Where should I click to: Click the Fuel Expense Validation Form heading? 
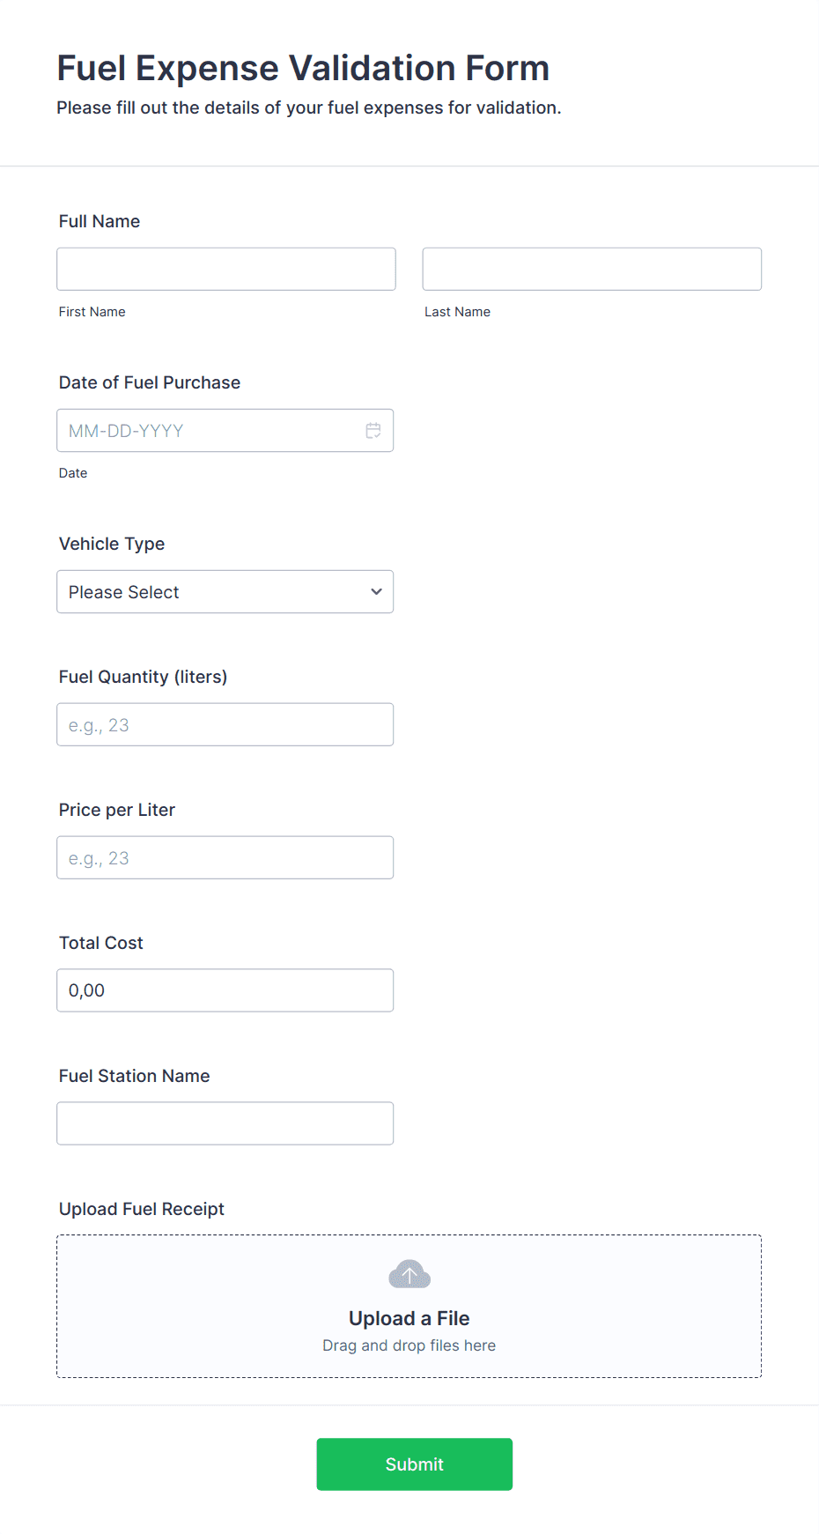coord(303,68)
